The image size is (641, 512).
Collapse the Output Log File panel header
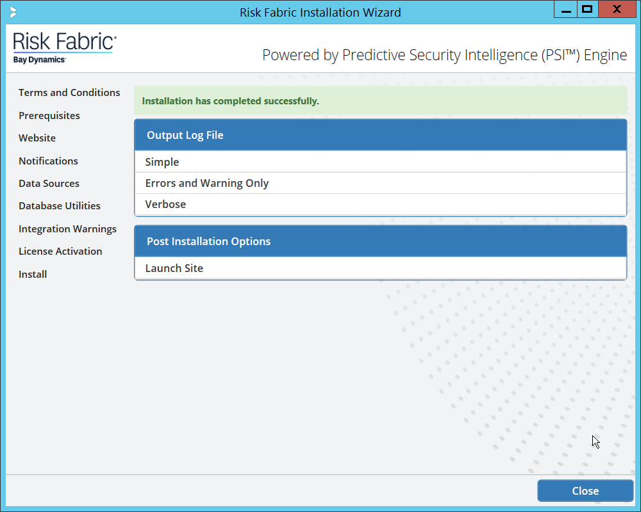pyautogui.click(x=380, y=135)
